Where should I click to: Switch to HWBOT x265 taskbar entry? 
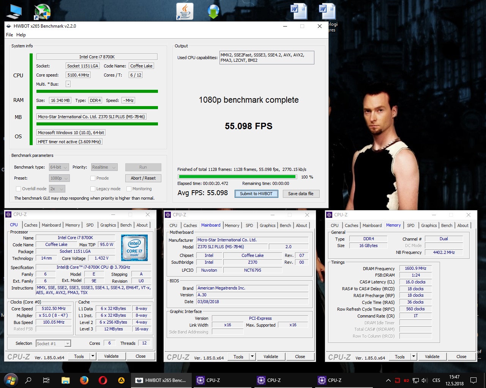(161, 380)
